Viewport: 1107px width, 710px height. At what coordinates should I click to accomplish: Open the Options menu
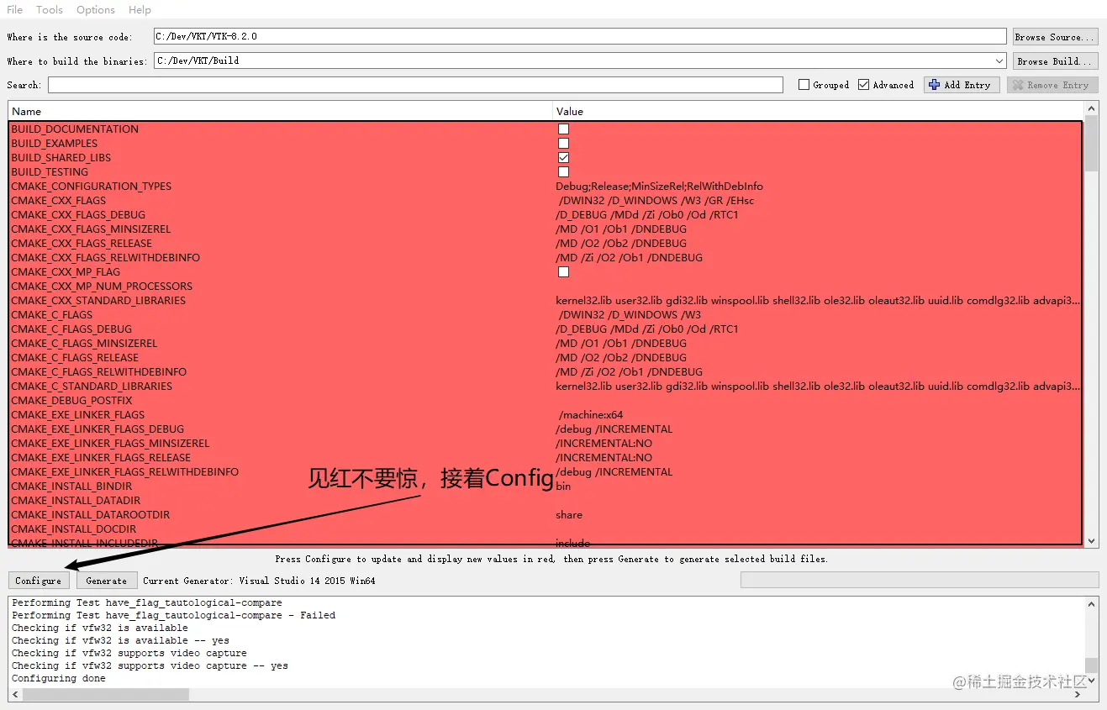(x=96, y=10)
